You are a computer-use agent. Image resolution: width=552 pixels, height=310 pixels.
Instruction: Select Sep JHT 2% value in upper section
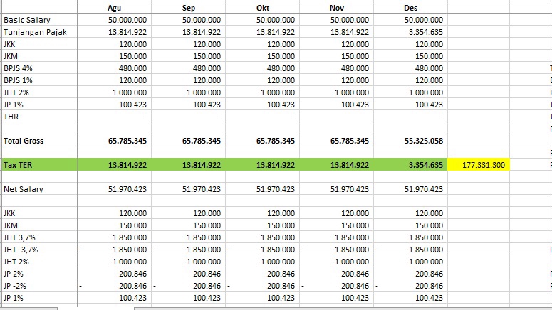(x=188, y=92)
